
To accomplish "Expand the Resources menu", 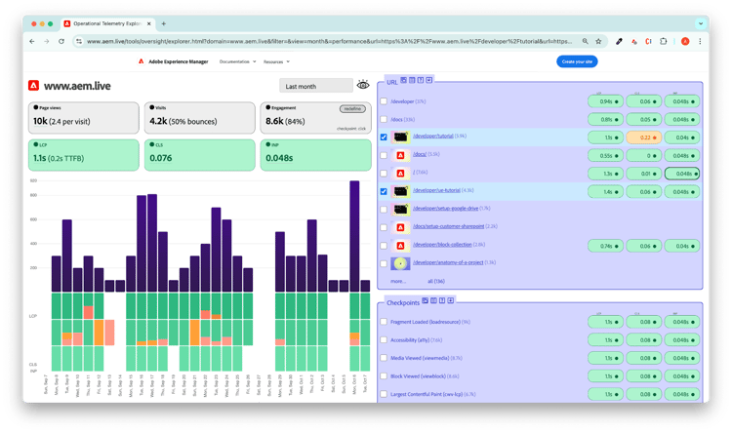I will tap(280, 61).
